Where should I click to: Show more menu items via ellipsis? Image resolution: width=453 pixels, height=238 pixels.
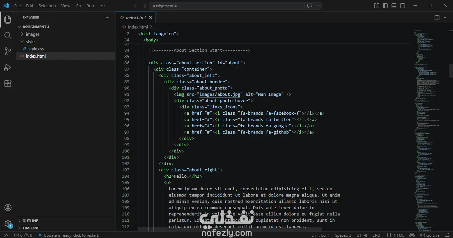coord(103,6)
